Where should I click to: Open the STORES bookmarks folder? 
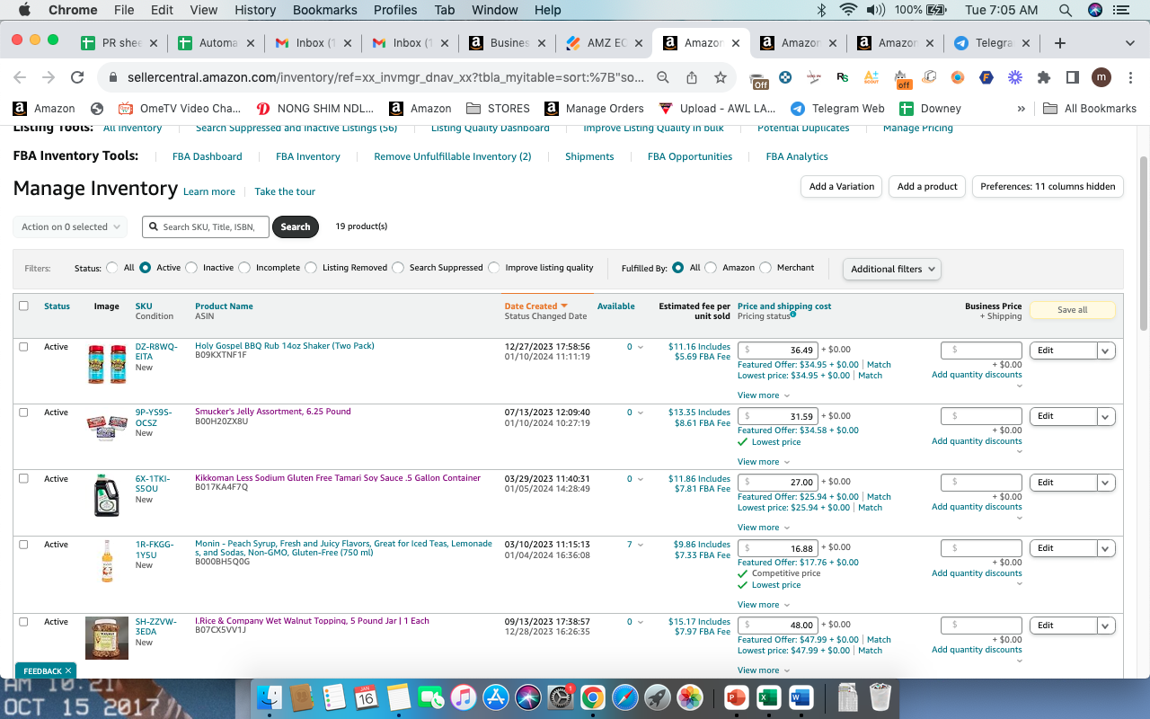pos(499,109)
